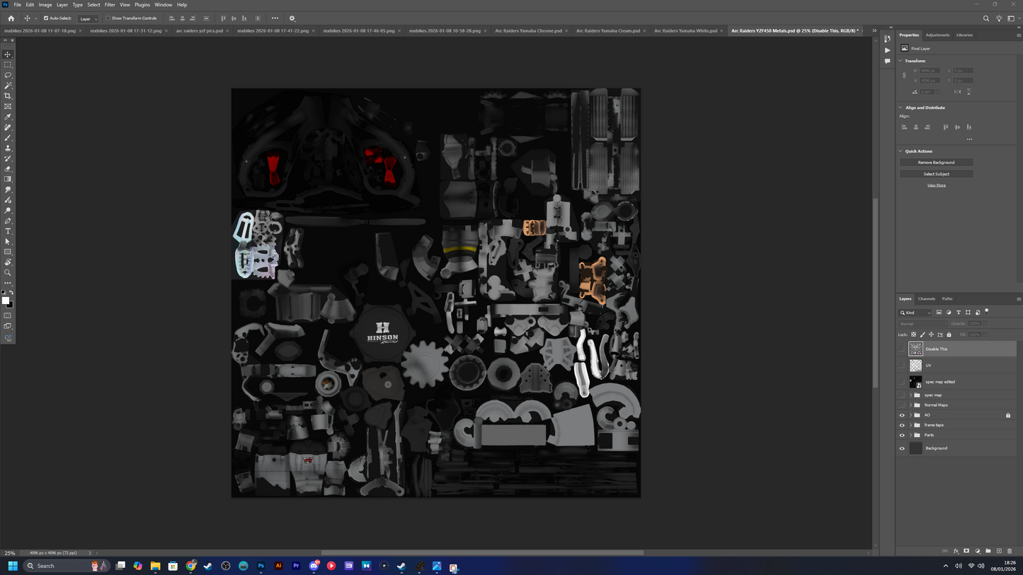Switch to the Channels tab
This screenshot has height=575, width=1023.
coord(926,299)
